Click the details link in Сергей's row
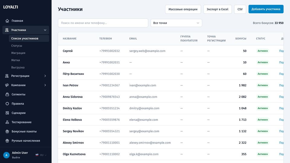Image resolution: width=290 pixels, height=163 pixels. coord(281,51)
